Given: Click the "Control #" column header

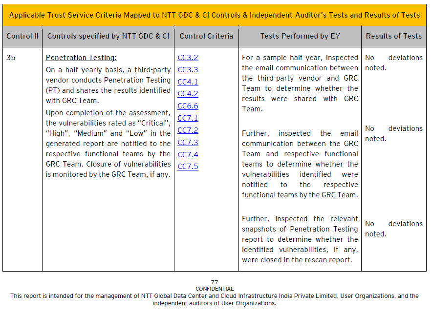Looking at the screenshot, I should coord(22,36).
